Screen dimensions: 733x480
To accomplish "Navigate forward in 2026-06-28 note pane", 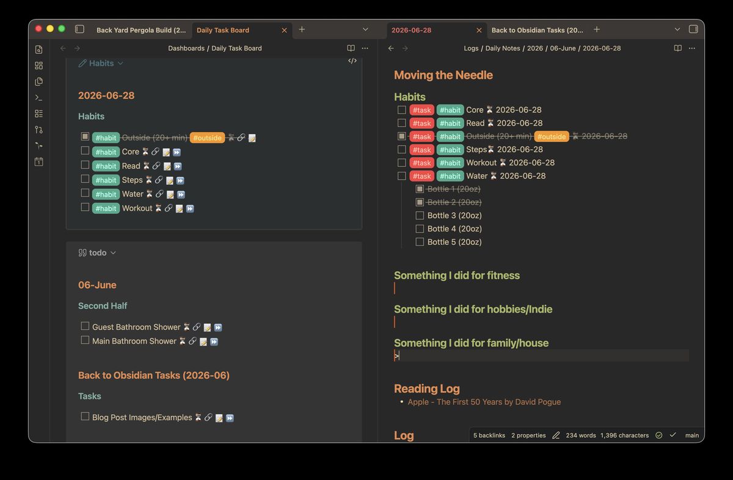I will (406, 48).
